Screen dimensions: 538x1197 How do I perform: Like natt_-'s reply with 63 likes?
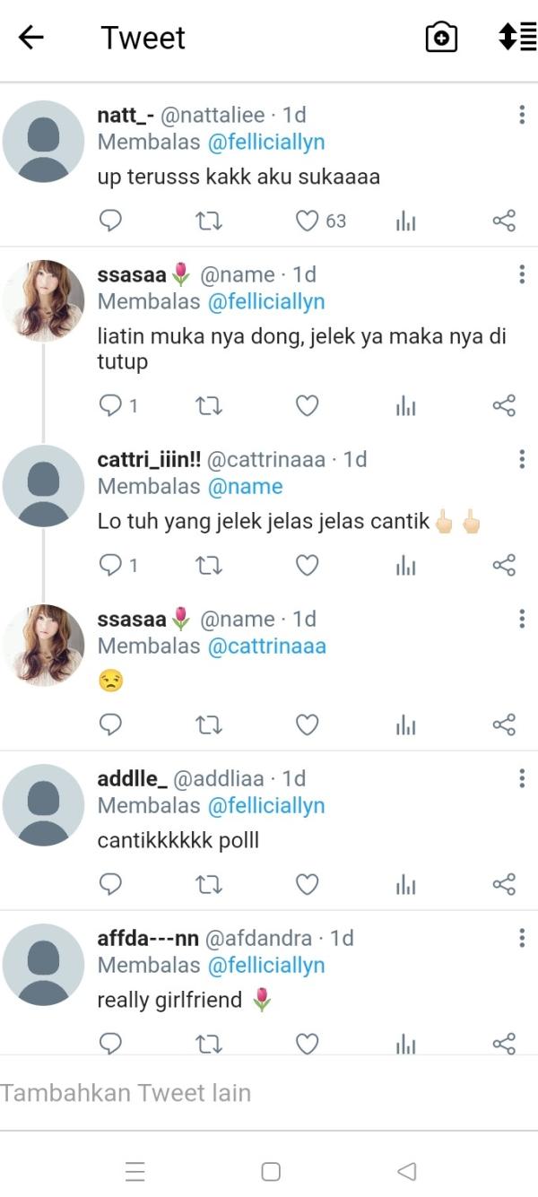(x=308, y=221)
